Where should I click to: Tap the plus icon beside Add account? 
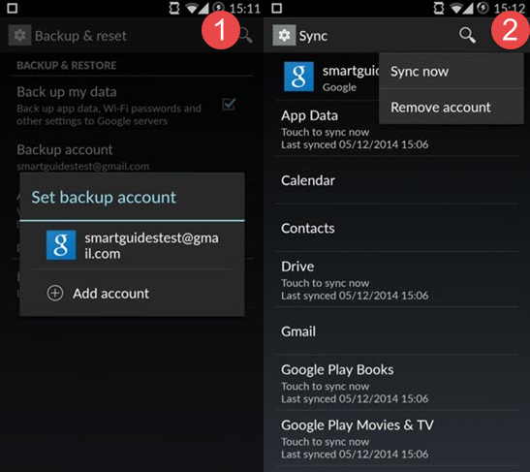[55, 293]
